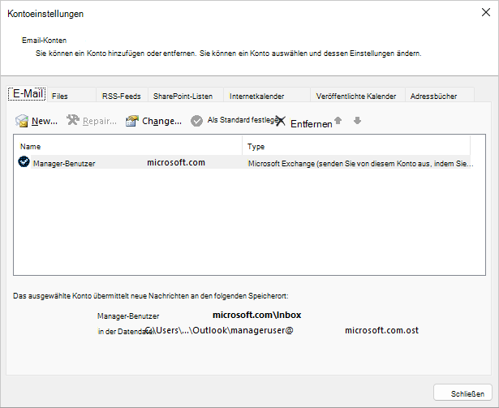Close the Kontoeinstellungen dialog via X
The image size is (499, 408).
tap(486, 12)
